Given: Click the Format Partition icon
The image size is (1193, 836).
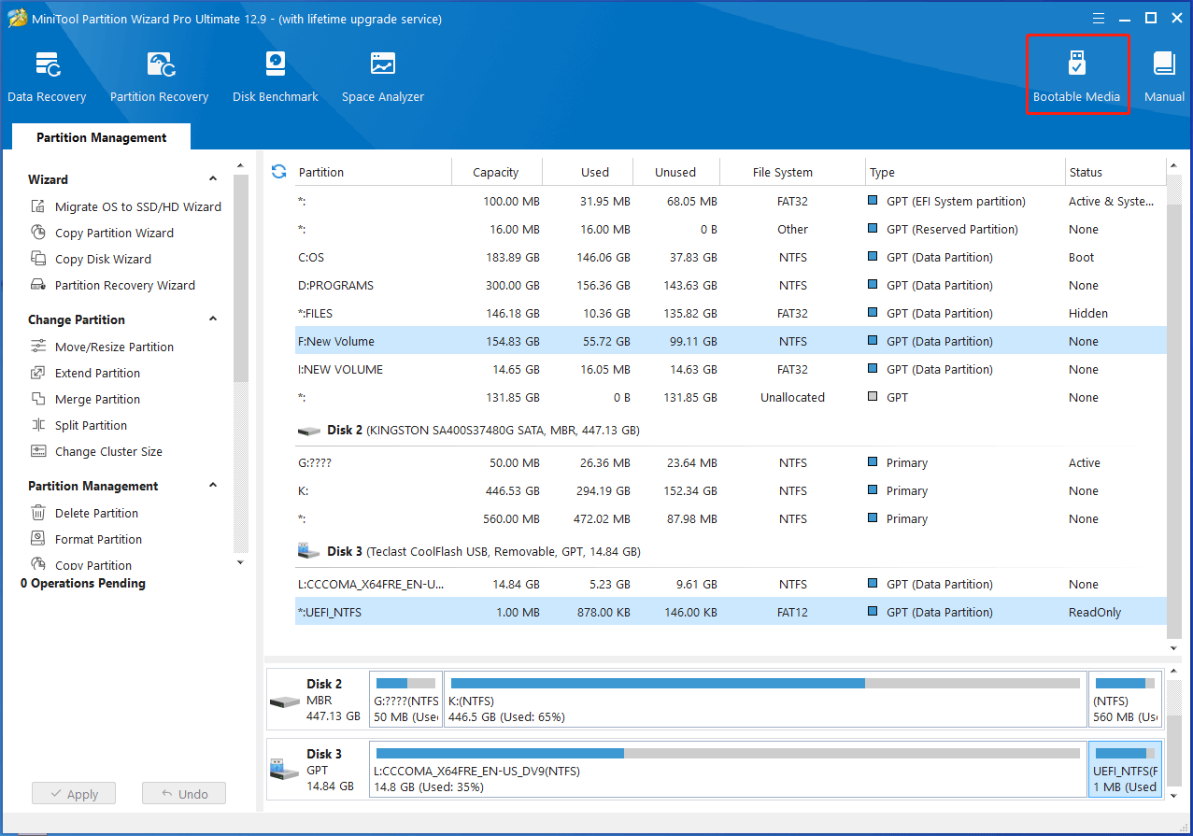Looking at the screenshot, I should pyautogui.click(x=38, y=539).
